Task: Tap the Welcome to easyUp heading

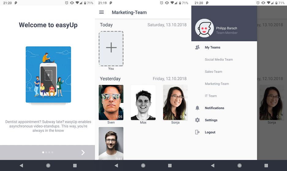Action: click(x=48, y=25)
